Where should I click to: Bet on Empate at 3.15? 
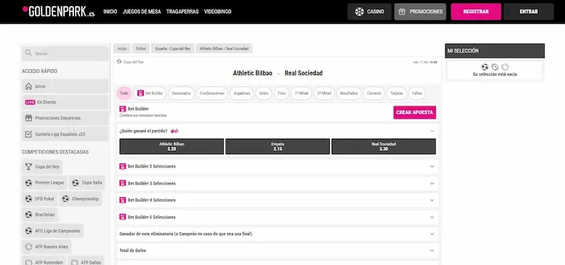pos(277,146)
